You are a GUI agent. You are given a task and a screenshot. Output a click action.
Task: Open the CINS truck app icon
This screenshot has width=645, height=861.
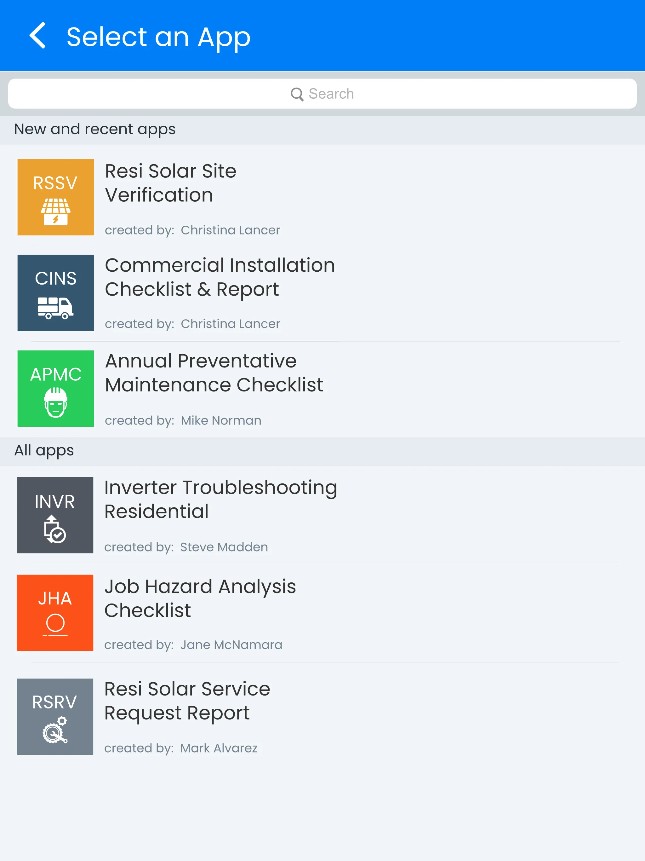point(56,293)
